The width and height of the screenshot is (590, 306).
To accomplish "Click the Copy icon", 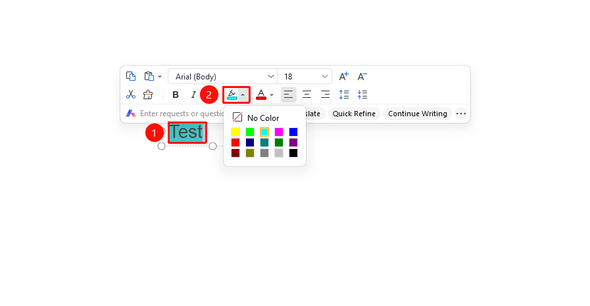I will 131,76.
